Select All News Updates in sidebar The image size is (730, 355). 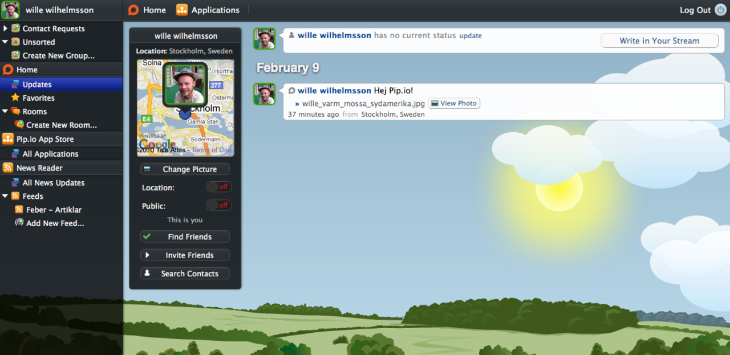coord(53,183)
